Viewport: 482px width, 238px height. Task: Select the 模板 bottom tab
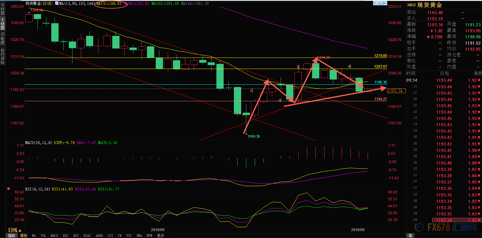click(x=24, y=236)
